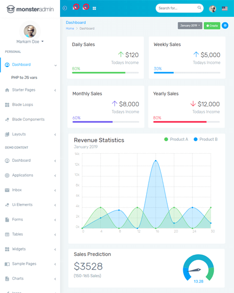Click the $12,000 yearly sales amount

tap(208, 104)
